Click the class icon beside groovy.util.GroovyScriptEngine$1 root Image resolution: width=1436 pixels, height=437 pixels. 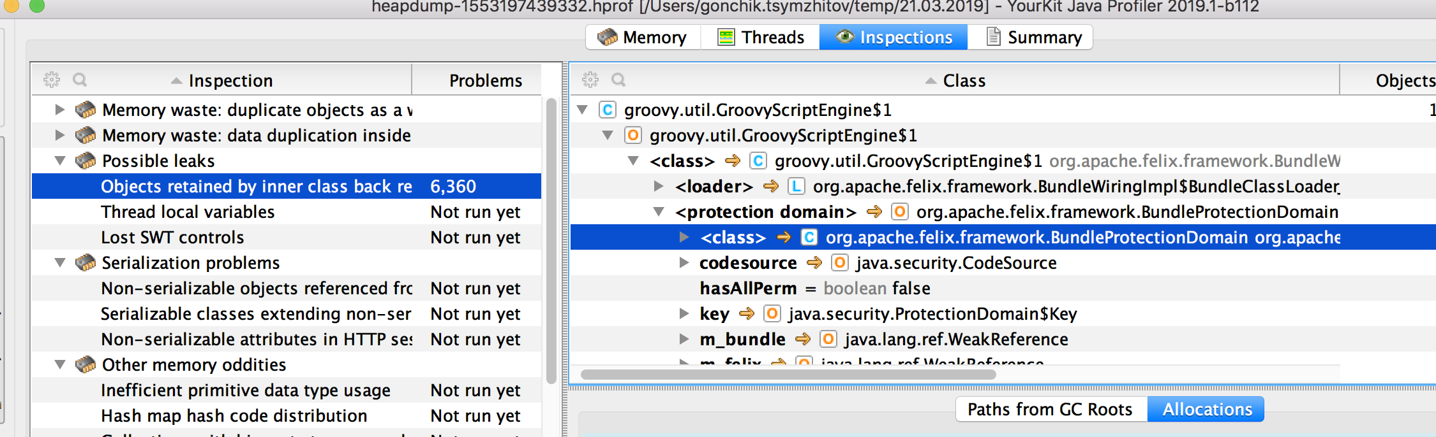click(x=608, y=110)
